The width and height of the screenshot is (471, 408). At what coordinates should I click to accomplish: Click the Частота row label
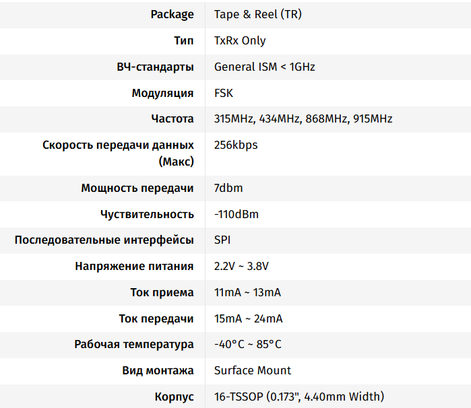tap(172, 119)
